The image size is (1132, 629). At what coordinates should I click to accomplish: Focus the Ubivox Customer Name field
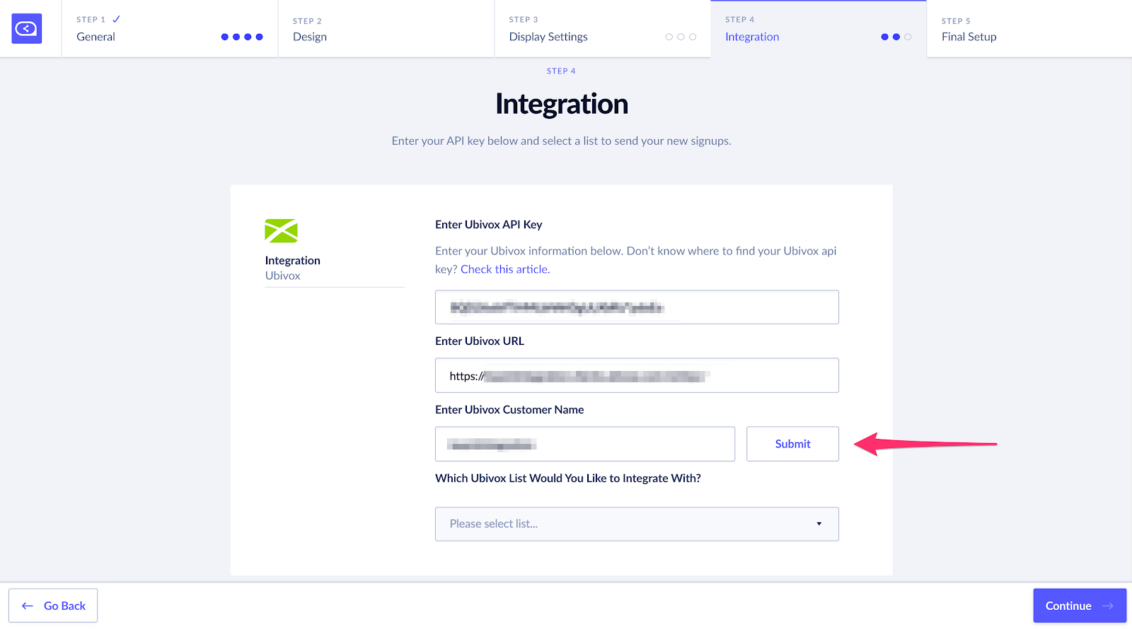coord(585,444)
